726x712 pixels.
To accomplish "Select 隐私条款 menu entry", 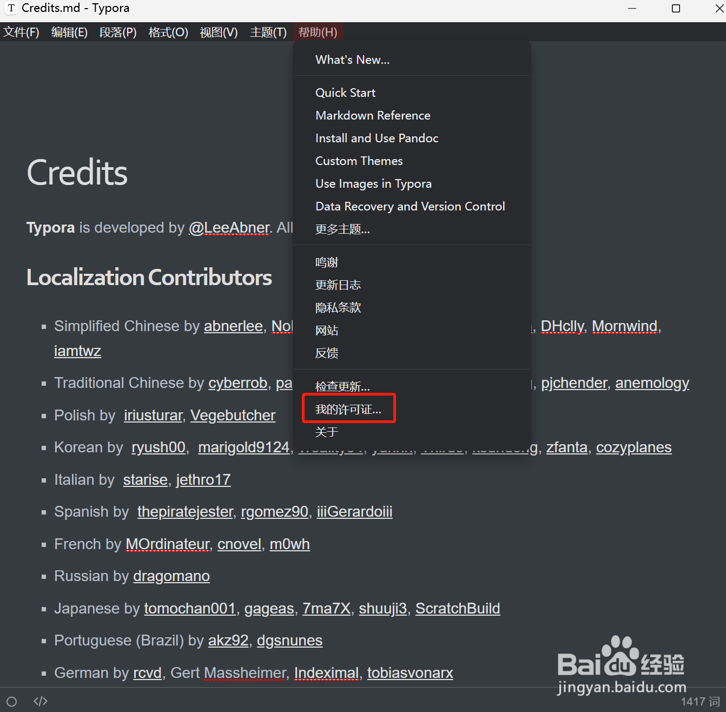I will [x=412, y=308].
